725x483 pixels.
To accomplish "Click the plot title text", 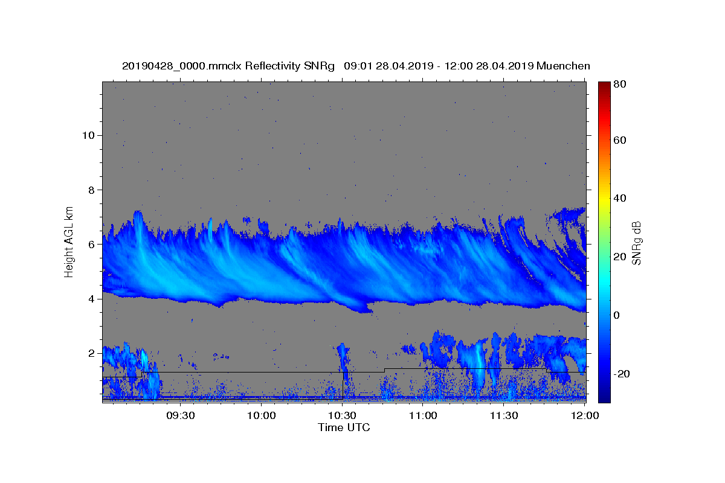I will tap(356, 66).
